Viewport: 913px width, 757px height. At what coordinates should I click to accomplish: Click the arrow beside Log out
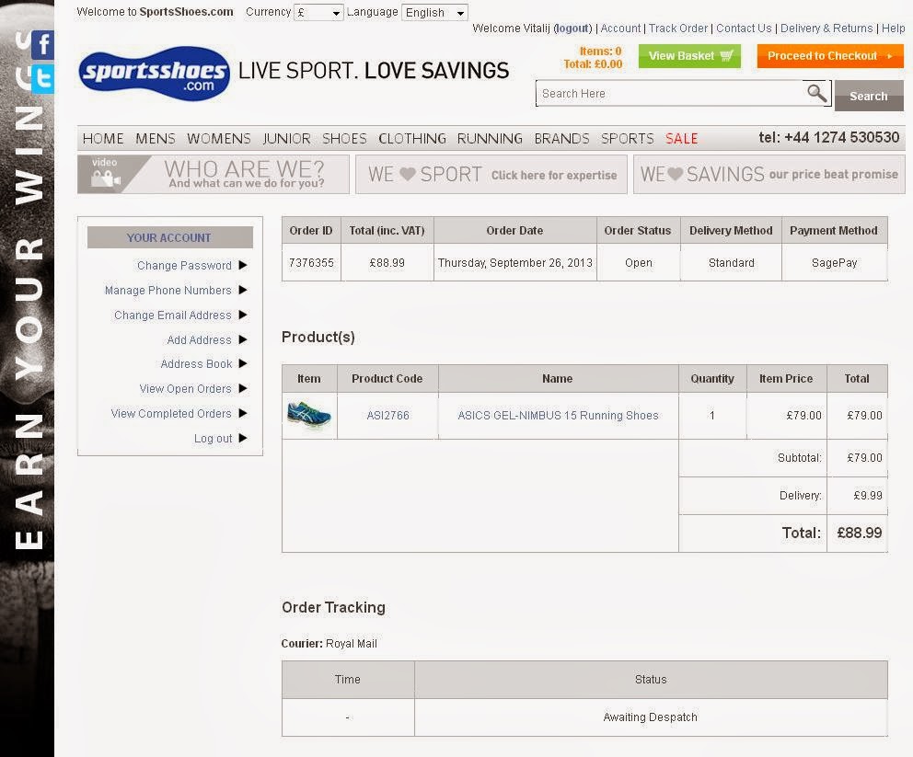coord(243,438)
